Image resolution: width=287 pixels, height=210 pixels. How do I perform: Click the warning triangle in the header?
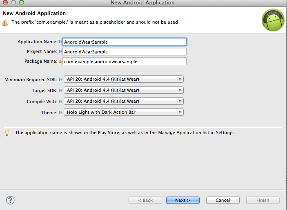(x=5, y=23)
